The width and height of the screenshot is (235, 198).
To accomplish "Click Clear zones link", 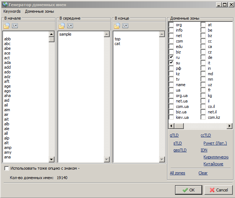I will pyautogui.click(x=203, y=173).
